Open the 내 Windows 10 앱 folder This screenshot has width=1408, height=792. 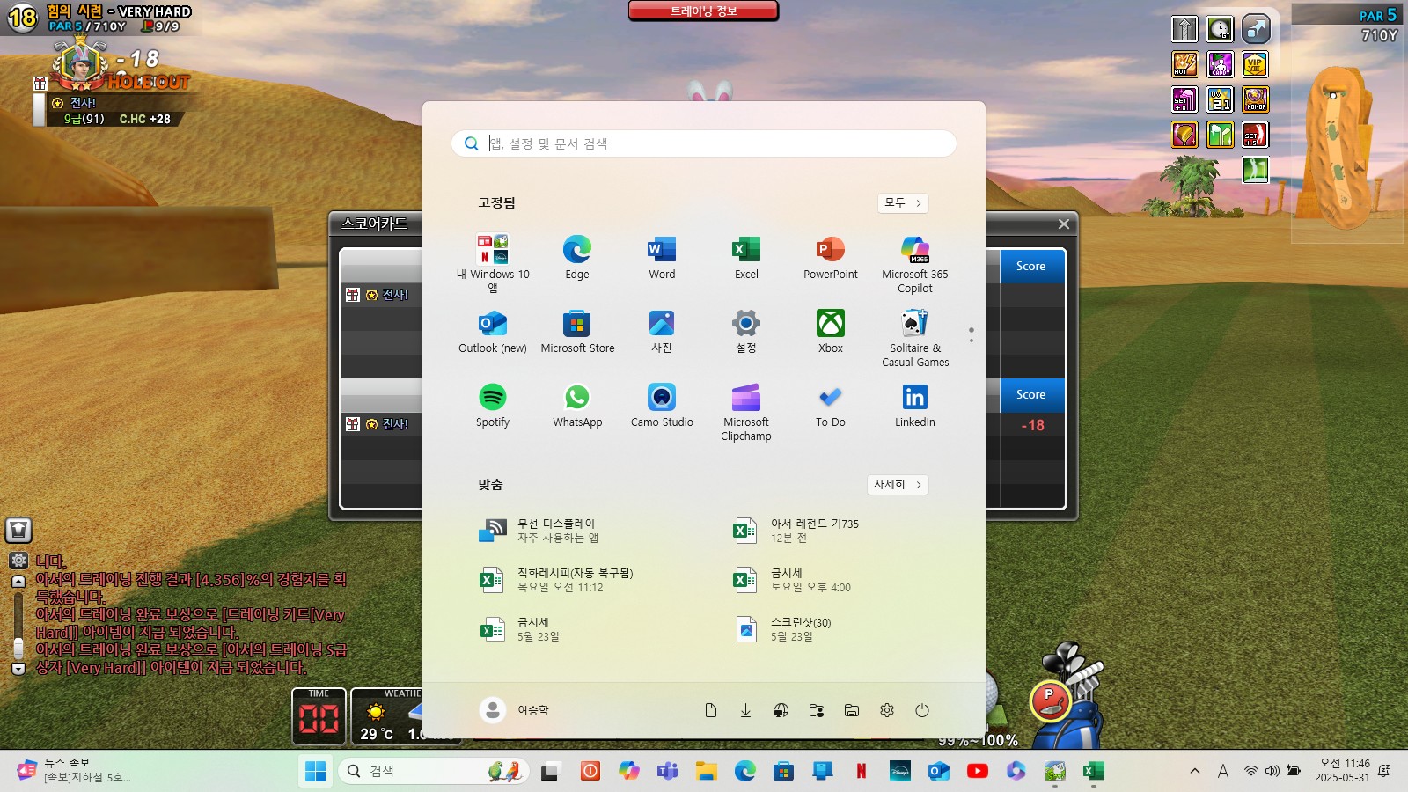(493, 264)
